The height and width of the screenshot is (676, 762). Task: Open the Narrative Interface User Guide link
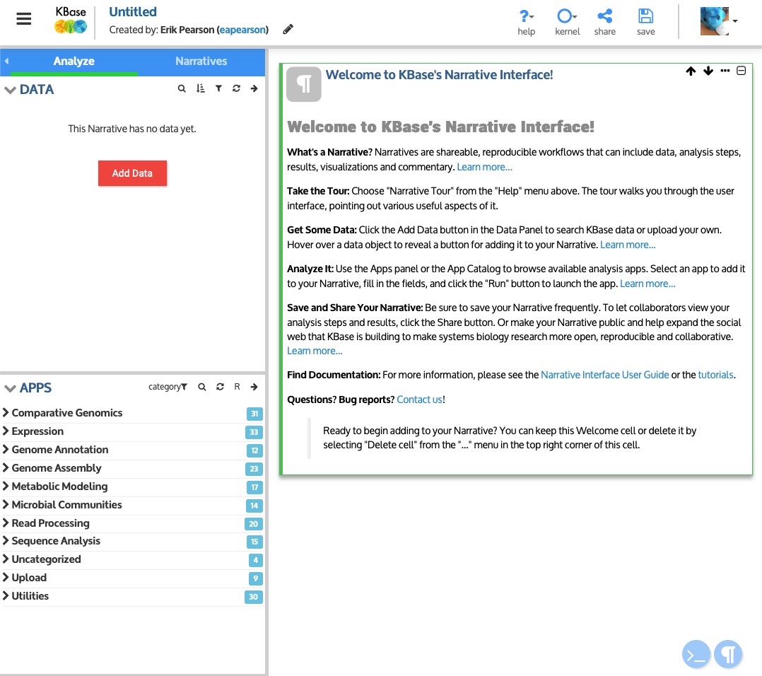pyautogui.click(x=604, y=374)
